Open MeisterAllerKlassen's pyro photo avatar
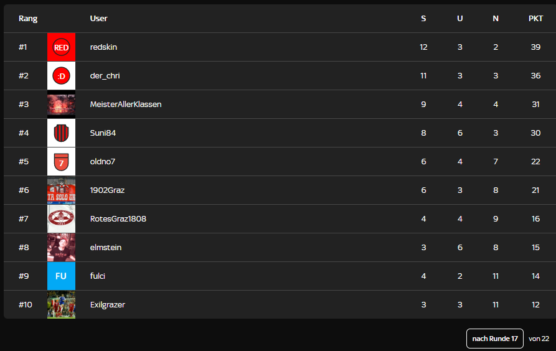This screenshot has width=556, height=351. tap(61, 105)
